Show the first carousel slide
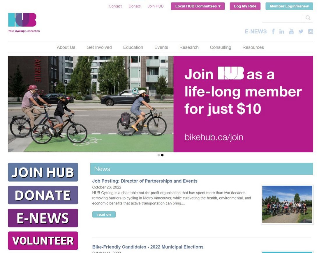Image resolution: width=319 pixels, height=253 pixels. (x=159, y=155)
